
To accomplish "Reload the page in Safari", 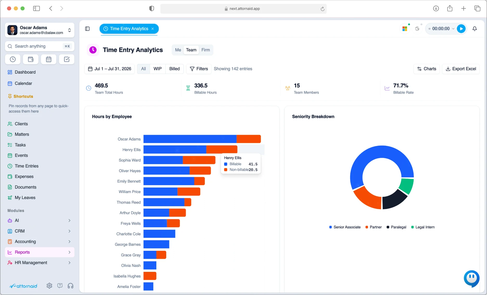I will coord(322,9).
